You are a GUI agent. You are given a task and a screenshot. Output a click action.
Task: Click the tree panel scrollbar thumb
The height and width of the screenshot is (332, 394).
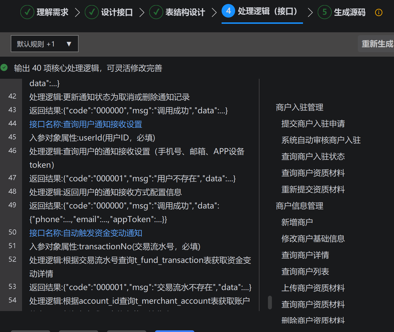point(270,303)
